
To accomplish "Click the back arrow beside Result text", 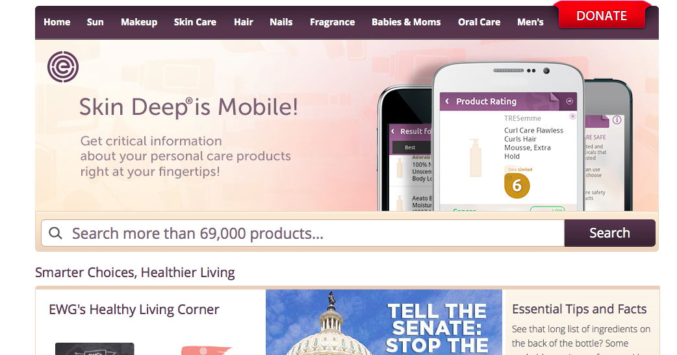I will click(393, 131).
